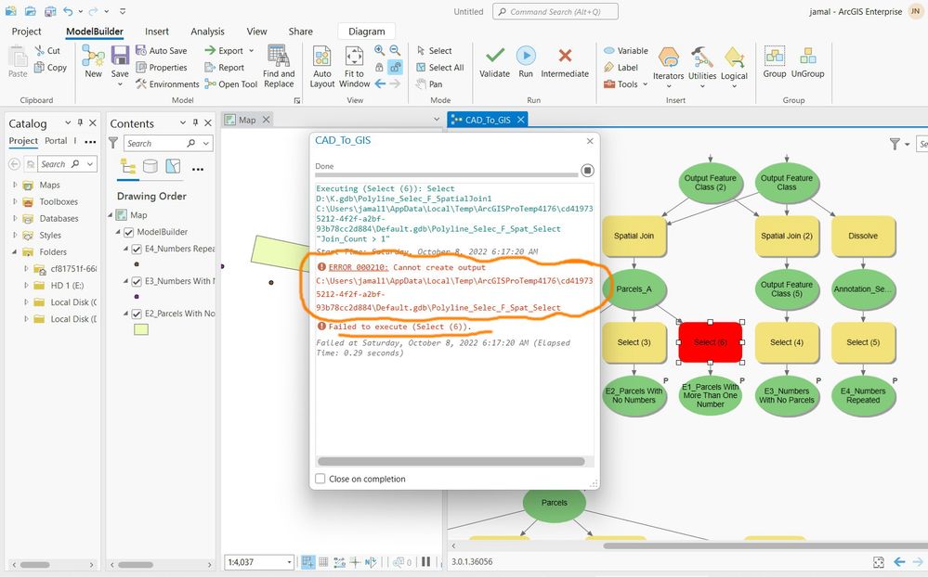The height and width of the screenshot is (577, 928).
Task: Toggle E4_Numbers Repeated layer checkbox
Action: [x=137, y=249]
